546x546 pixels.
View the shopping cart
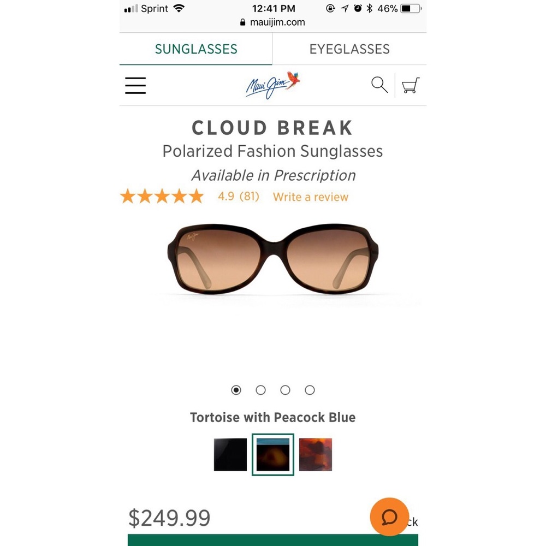click(411, 85)
